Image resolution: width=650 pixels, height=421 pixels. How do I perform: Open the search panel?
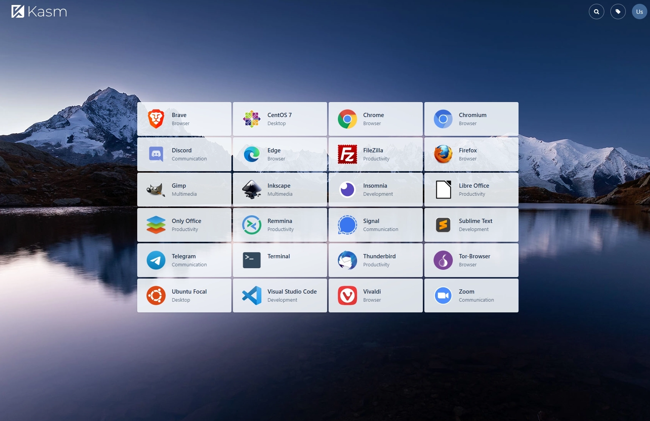click(596, 12)
